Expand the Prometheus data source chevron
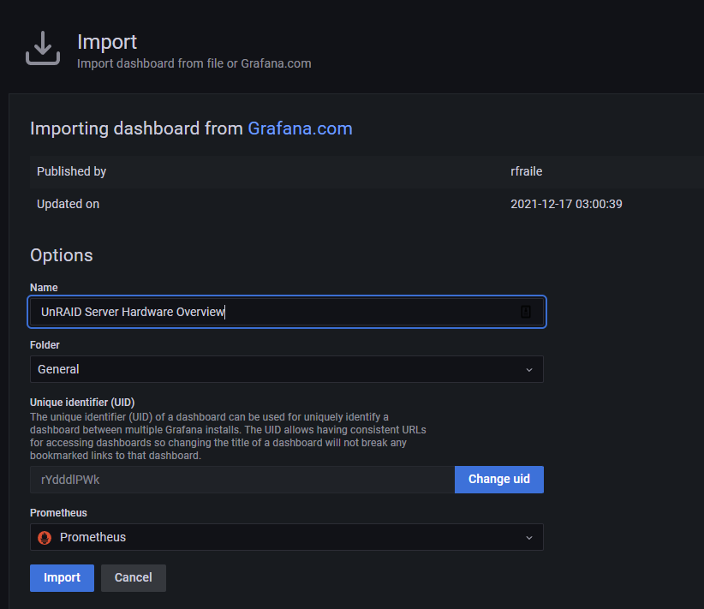704x609 pixels. pos(529,538)
